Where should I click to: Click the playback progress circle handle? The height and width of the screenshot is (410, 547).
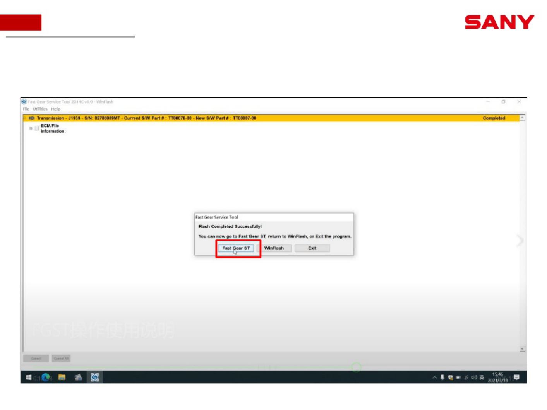point(356,367)
